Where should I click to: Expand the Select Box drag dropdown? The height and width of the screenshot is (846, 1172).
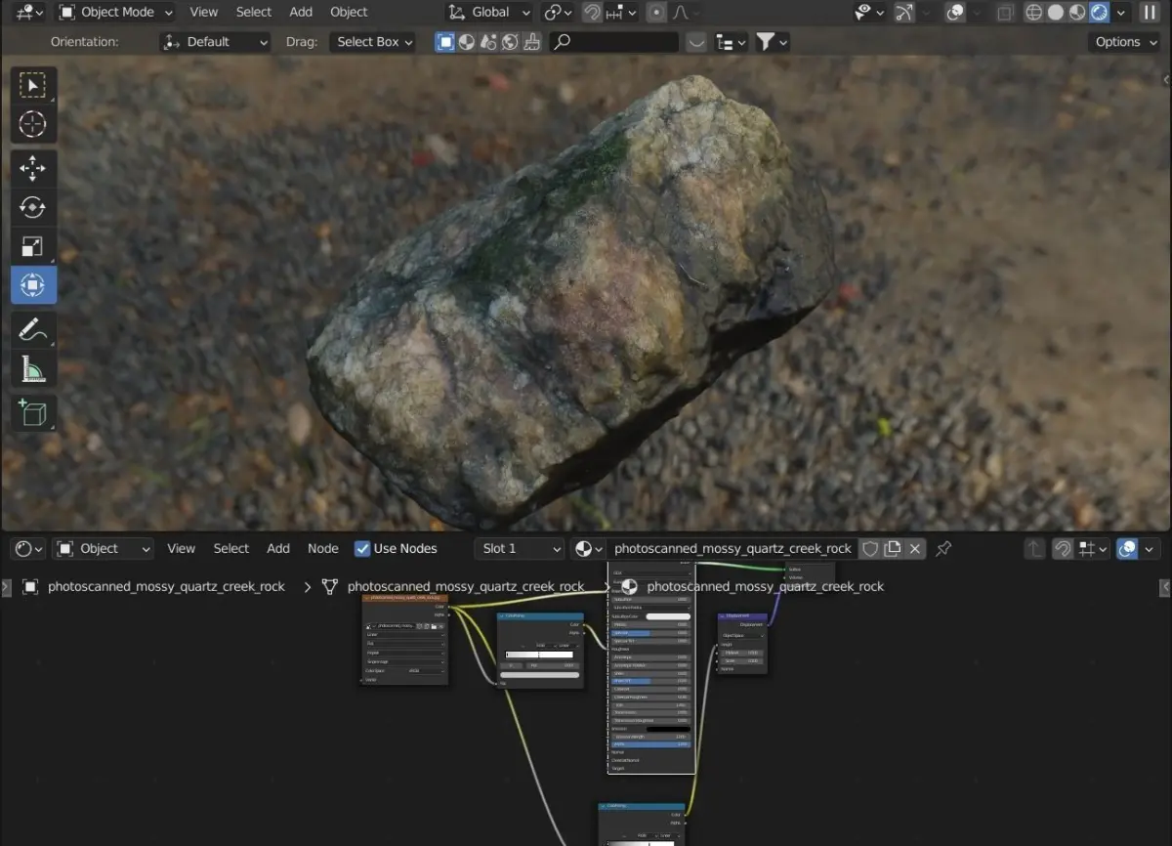coord(374,42)
